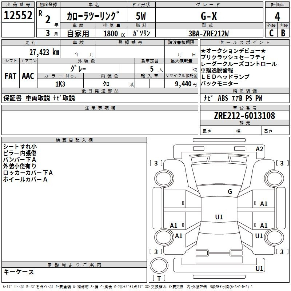Click vehicle history 自家用
The height and width of the screenshot is (291, 291).
pos(78,33)
